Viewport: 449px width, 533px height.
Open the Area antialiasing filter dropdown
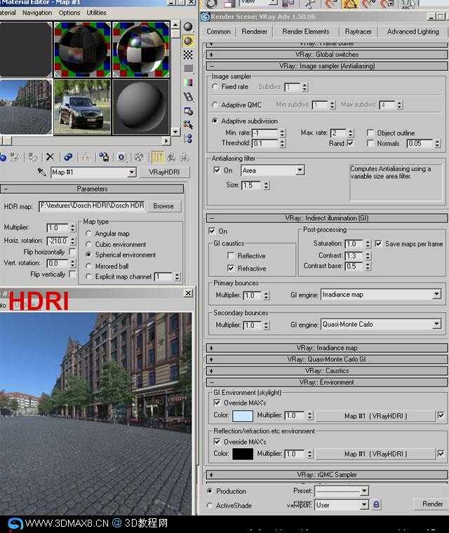pos(300,170)
